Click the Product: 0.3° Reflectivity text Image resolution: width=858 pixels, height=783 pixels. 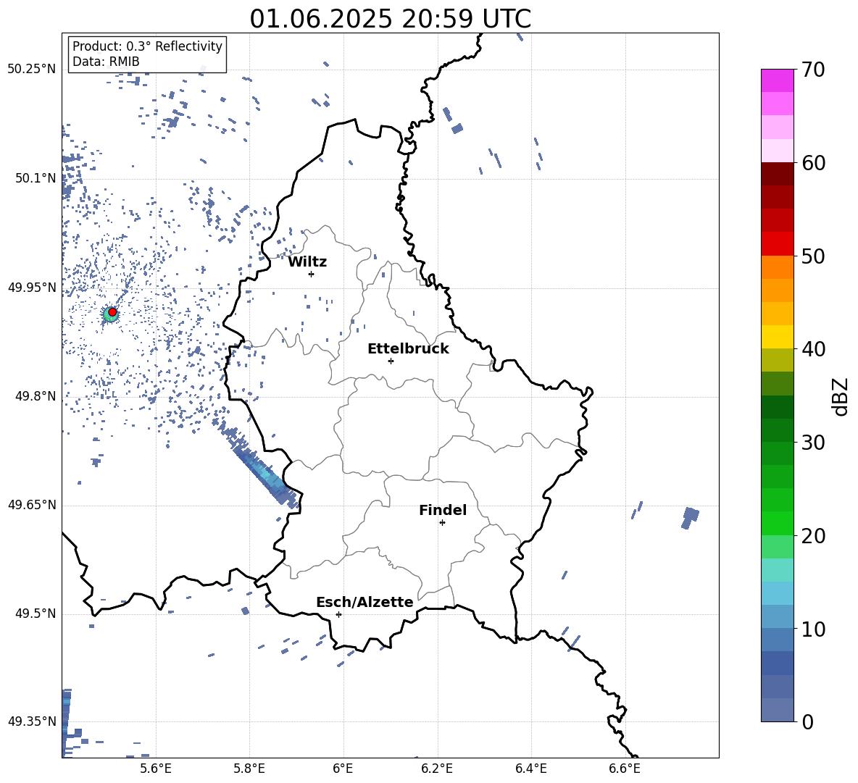[x=147, y=46]
